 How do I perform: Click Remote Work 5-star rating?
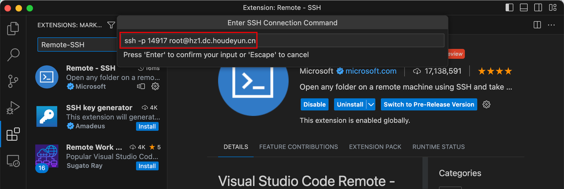click(155, 147)
